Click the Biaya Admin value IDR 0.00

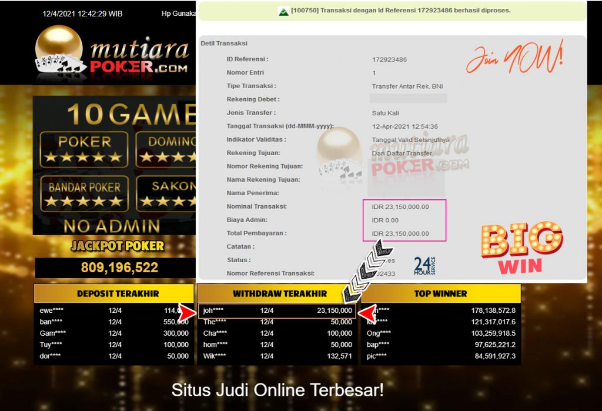pyautogui.click(x=385, y=220)
